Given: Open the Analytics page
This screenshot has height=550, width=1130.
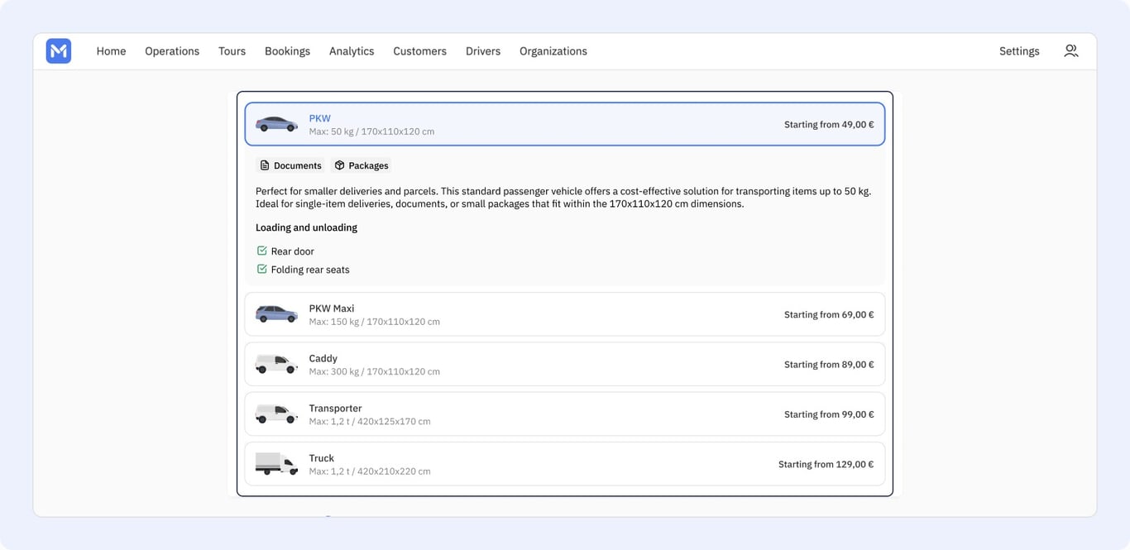Looking at the screenshot, I should [352, 51].
